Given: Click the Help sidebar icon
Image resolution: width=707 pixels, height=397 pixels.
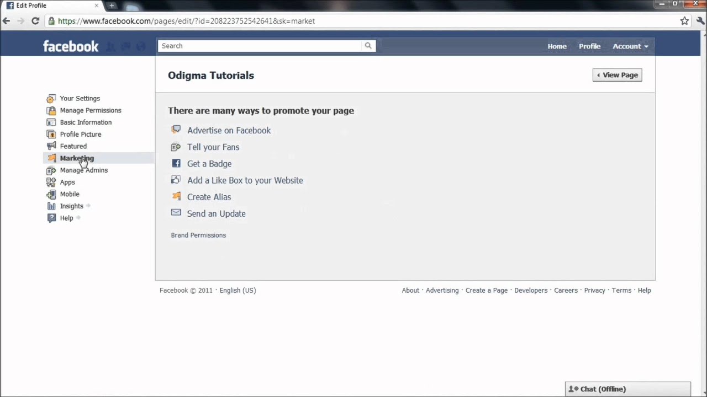Looking at the screenshot, I should (x=51, y=218).
